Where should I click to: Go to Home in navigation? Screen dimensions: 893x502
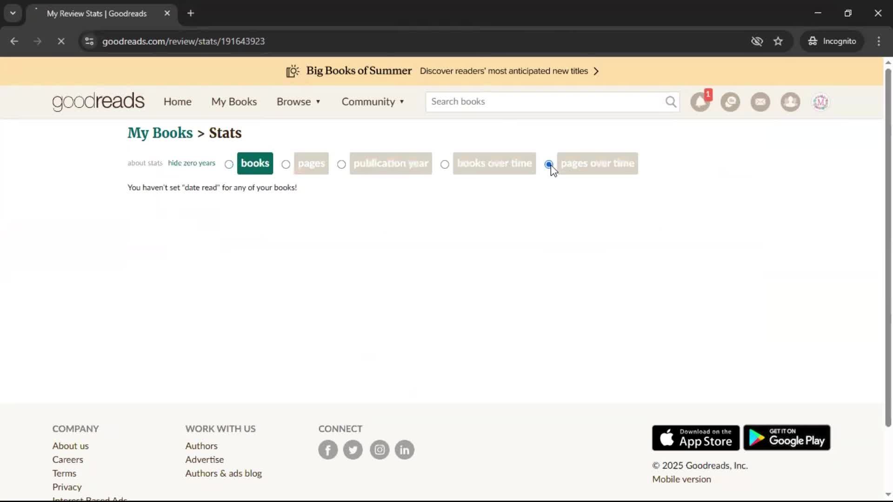(x=177, y=102)
